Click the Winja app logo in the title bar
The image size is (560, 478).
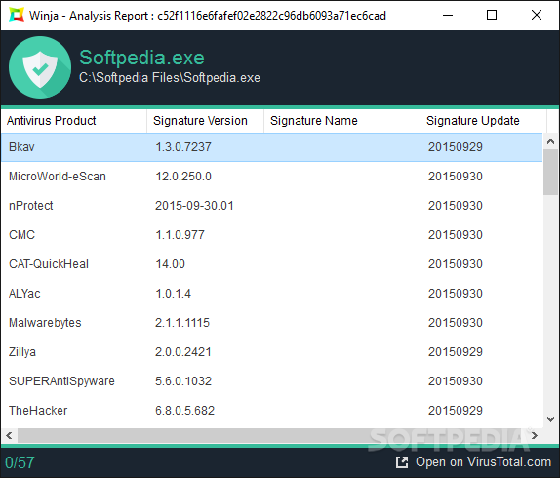[x=16, y=15]
